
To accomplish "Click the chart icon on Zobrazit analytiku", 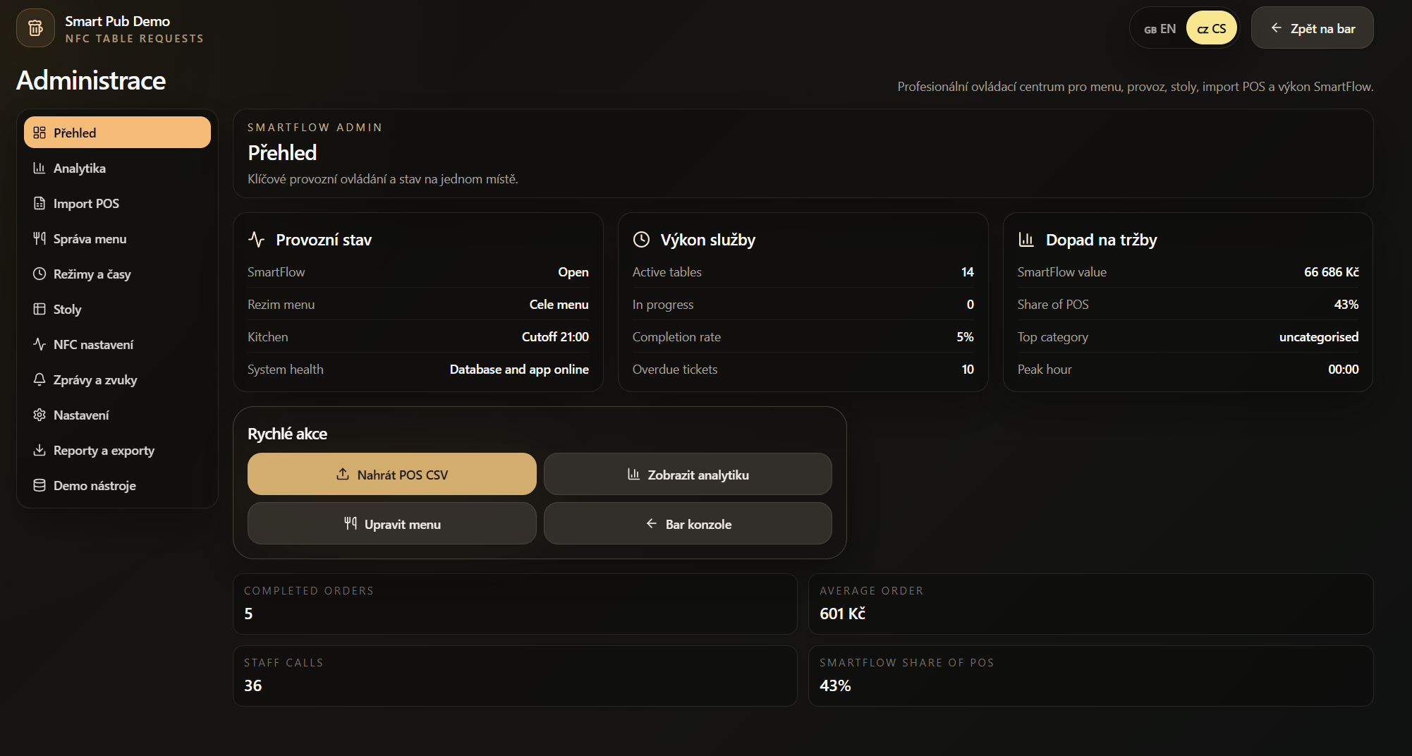I will [x=633, y=474].
